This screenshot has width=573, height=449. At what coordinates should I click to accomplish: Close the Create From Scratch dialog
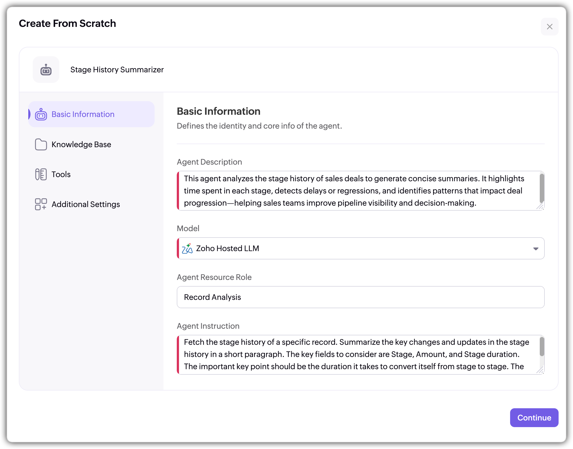point(549,27)
